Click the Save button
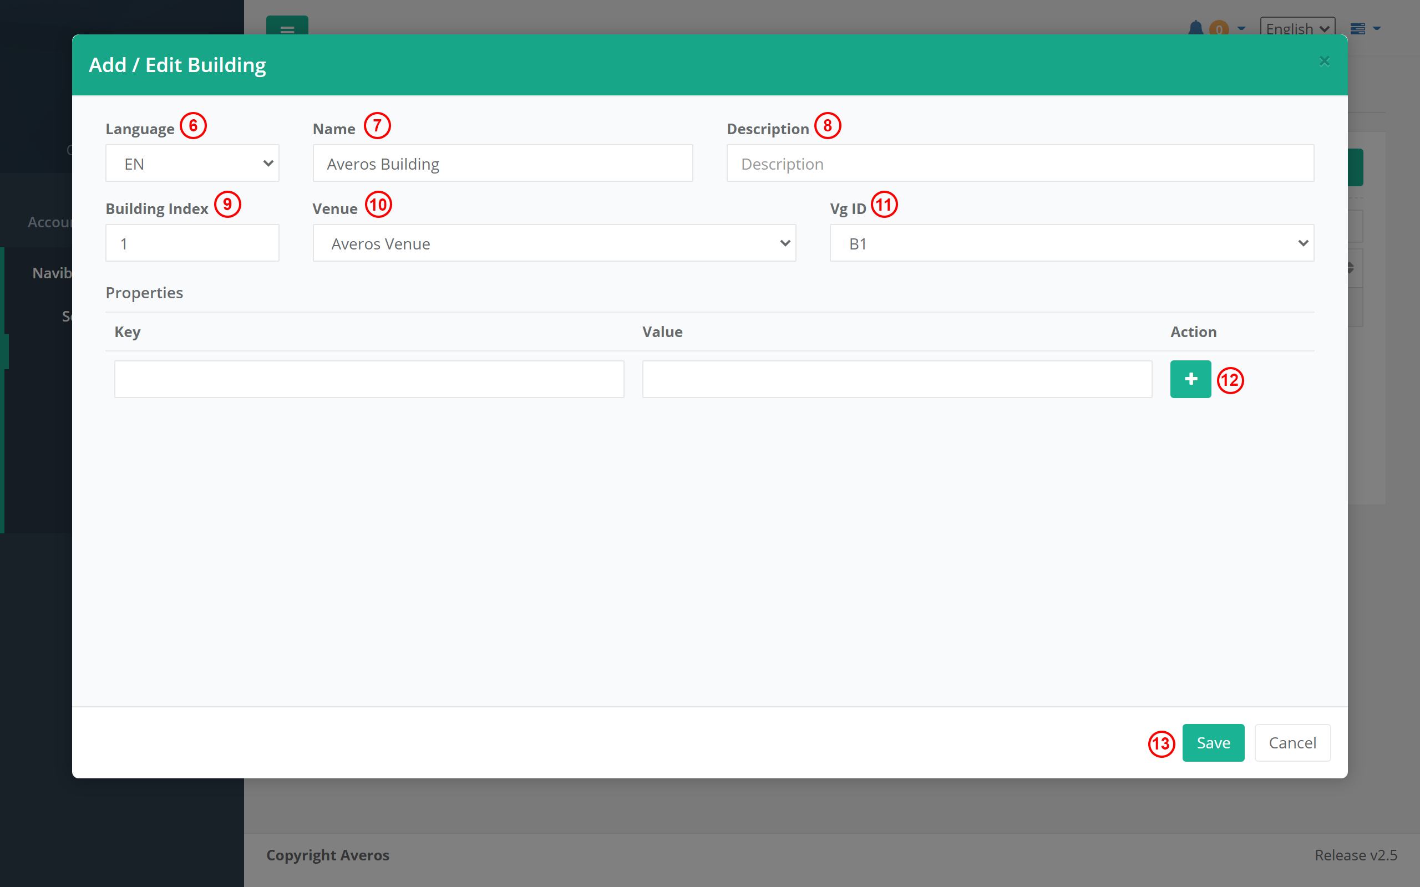1420x887 pixels. coord(1213,743)
